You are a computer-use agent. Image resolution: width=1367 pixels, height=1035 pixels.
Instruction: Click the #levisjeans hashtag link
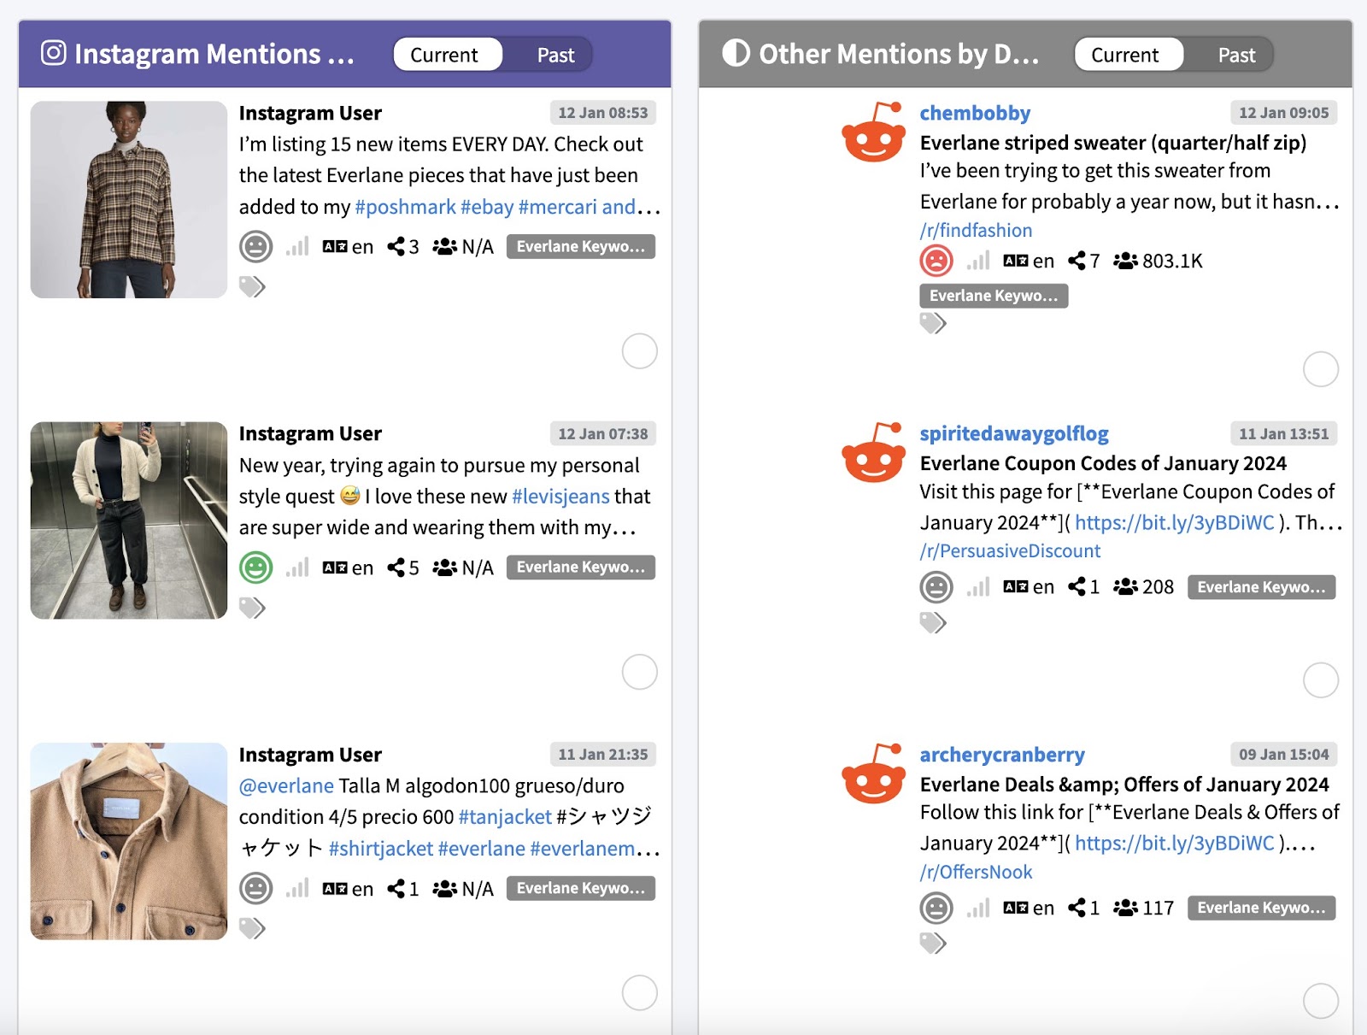pyautogui.click(x=560, y=496)
